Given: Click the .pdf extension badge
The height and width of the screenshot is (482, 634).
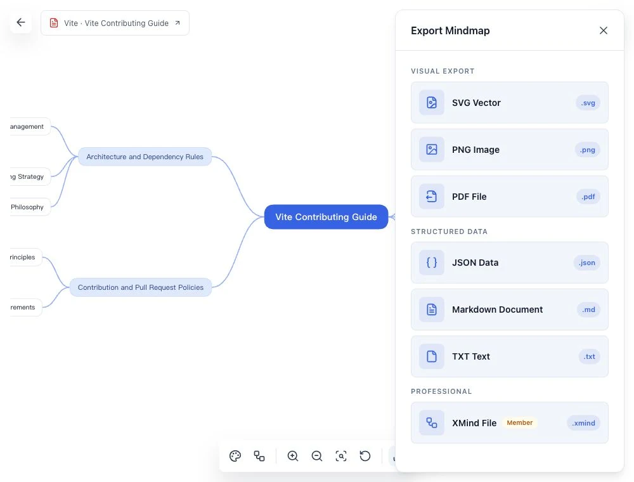Looking at the screenshot, I should pyautogui.click(x=588, y=197).
